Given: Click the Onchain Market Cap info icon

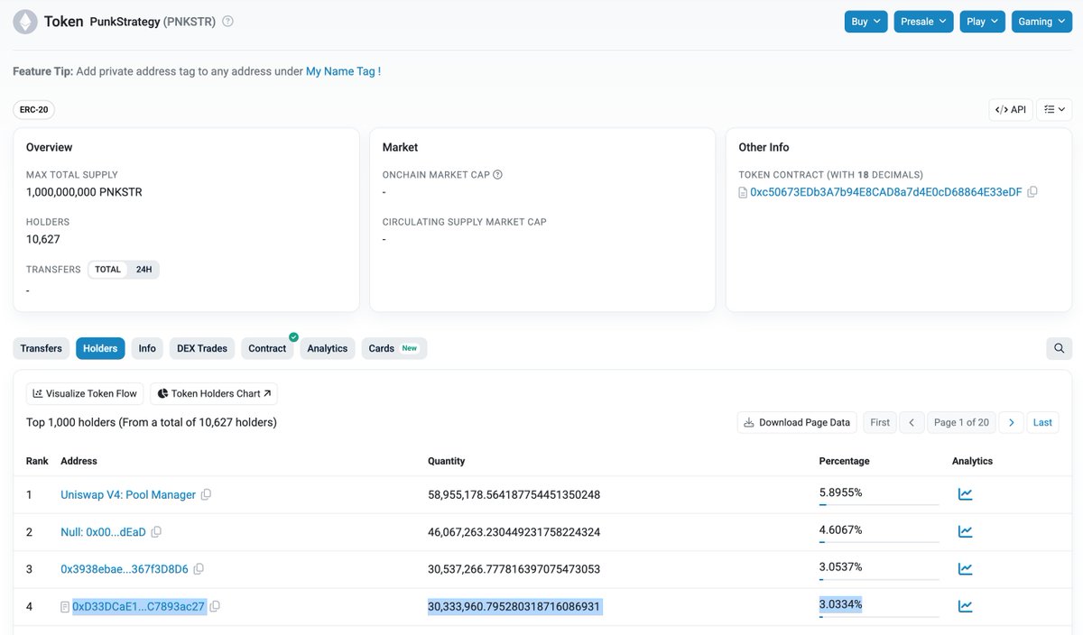Looking at the screenshot, I should (497, 175).
